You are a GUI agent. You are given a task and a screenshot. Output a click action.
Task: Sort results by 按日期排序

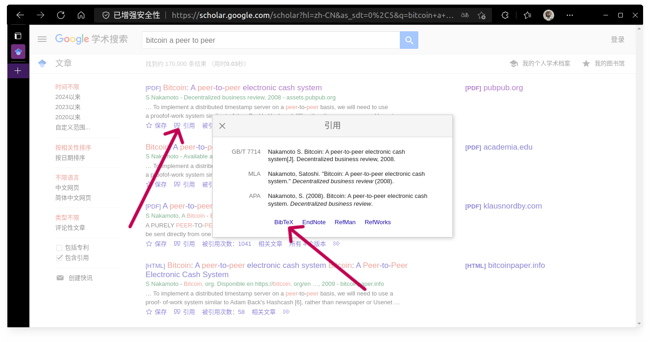(70, 158)
